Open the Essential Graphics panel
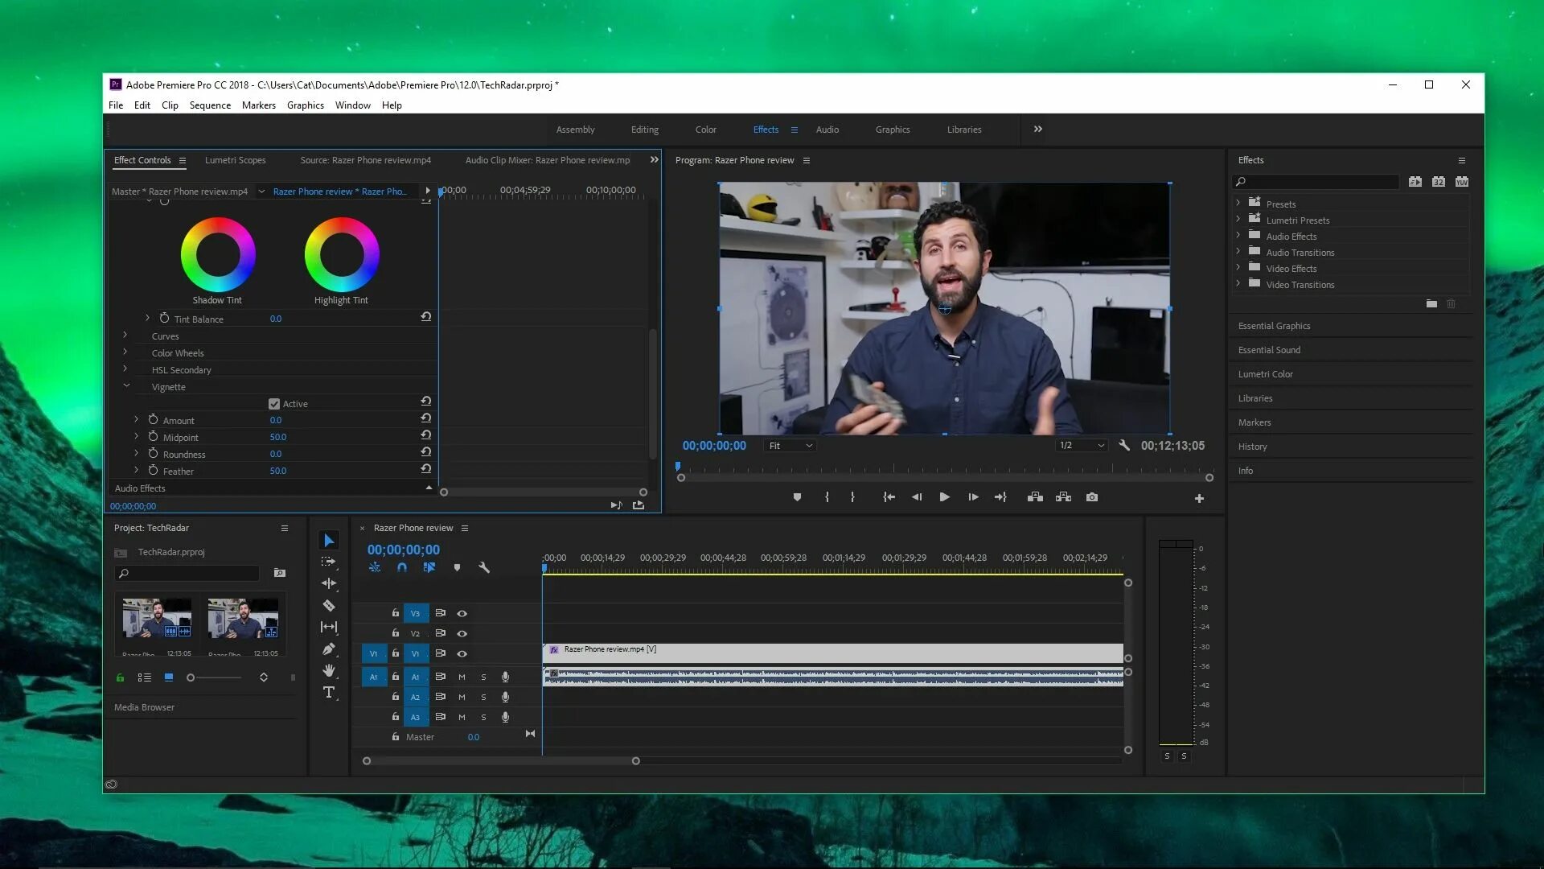The height and width of the screenshot is (869, 1544). point(1274,326)
